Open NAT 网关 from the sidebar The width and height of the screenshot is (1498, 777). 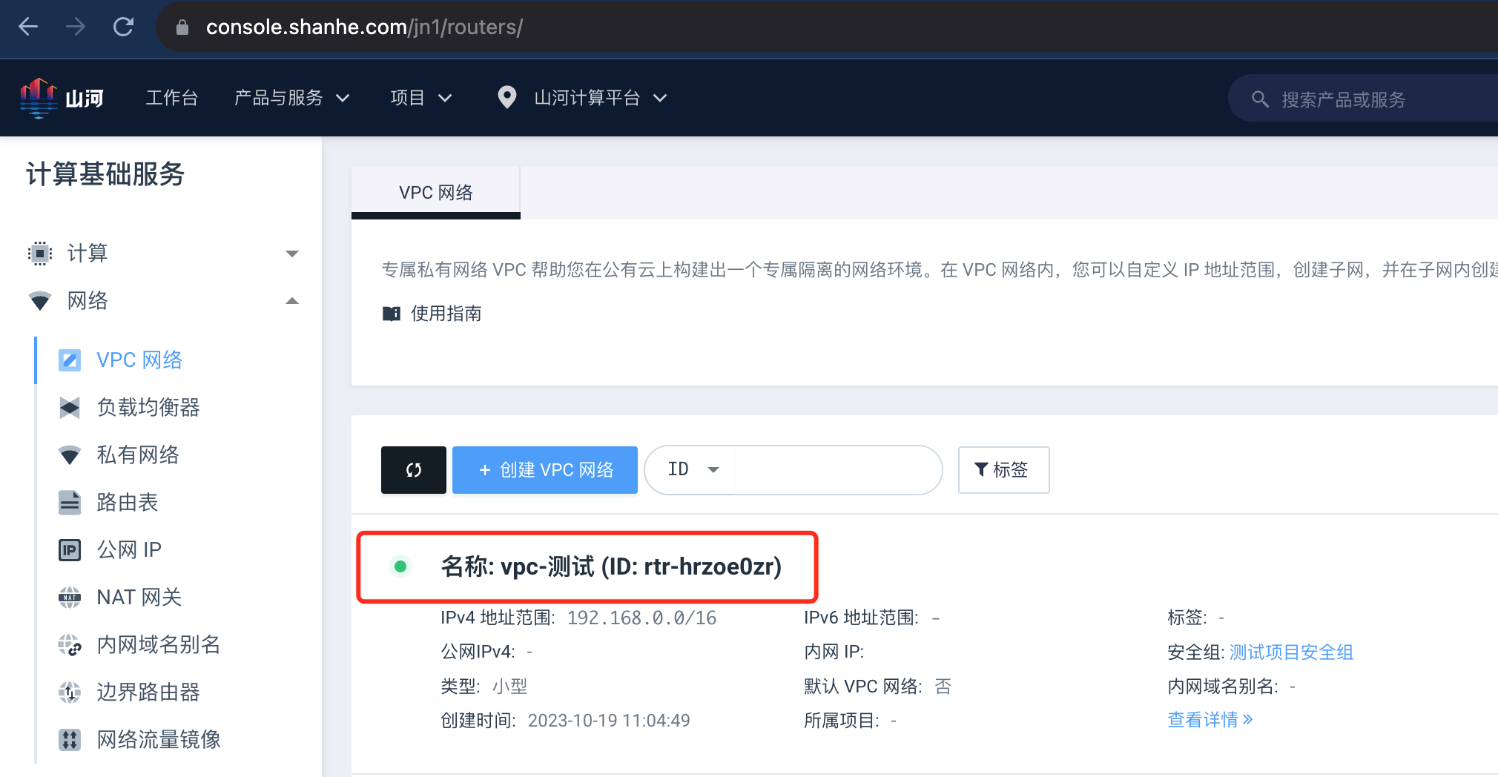[x=139, y=598]
